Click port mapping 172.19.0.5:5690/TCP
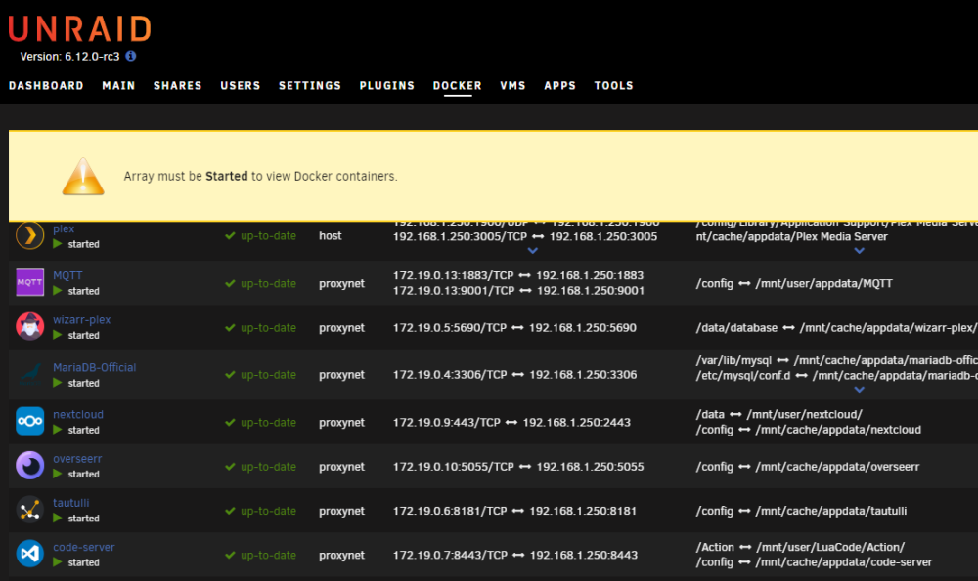Image resolution: width=978 pixels, height=581 pixels. 450,327
